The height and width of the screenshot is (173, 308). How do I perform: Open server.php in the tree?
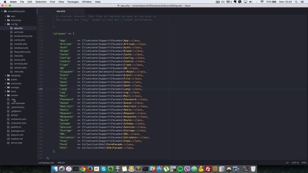(16, 143)
